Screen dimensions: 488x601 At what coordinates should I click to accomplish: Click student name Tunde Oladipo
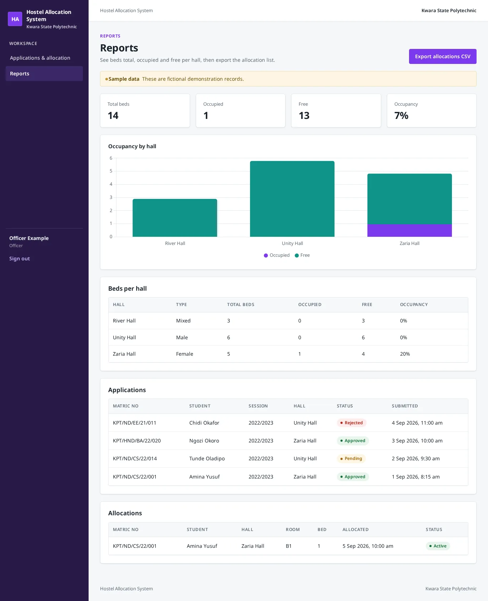pos(207,459)
